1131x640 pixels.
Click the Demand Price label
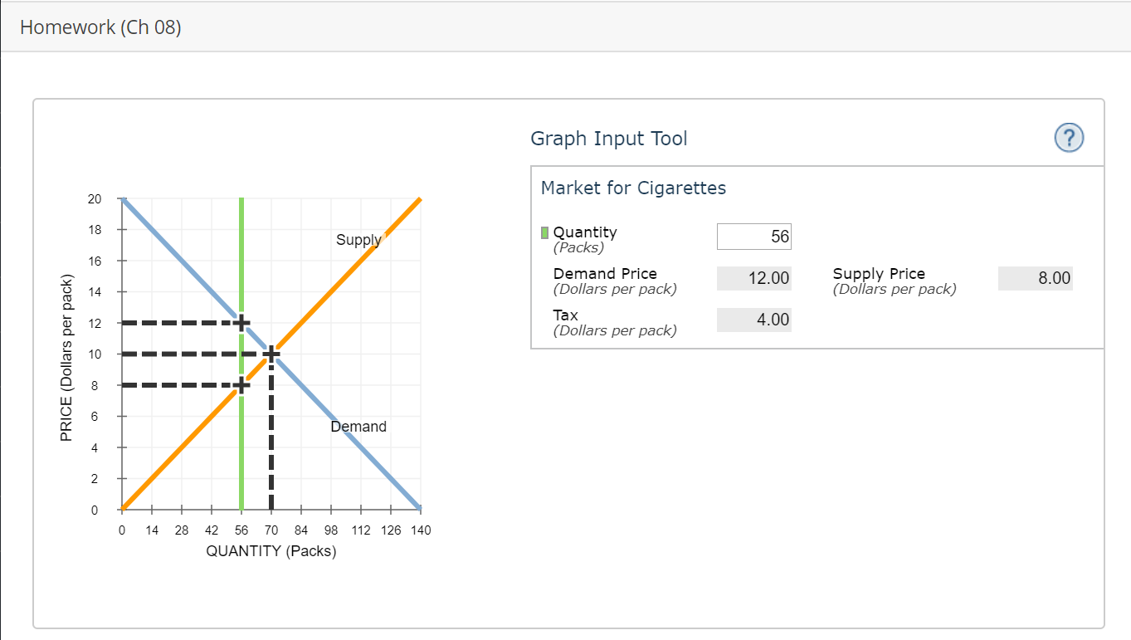click(605, 273)
